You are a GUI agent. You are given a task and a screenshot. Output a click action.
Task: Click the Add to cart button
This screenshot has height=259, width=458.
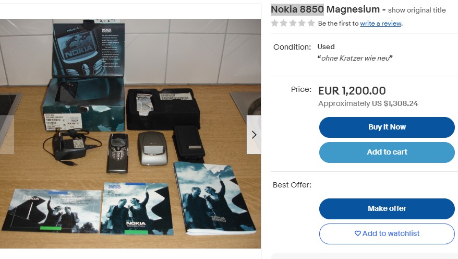[x=387, y=152]
